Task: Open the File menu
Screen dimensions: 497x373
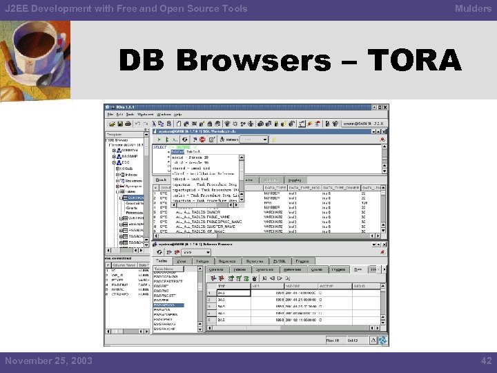Action: coord(110,114)
